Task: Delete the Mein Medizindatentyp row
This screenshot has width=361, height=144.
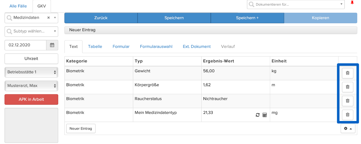Action: (x=347, y=115)
